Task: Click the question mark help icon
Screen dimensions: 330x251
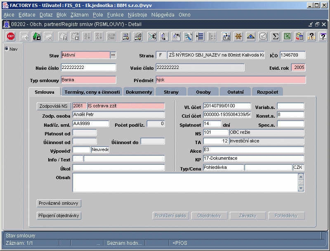Action: coord(311,36)
